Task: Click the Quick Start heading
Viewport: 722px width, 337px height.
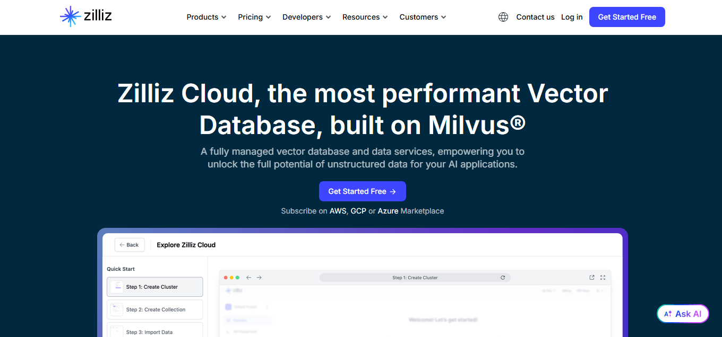Action: tap(121, 269)
